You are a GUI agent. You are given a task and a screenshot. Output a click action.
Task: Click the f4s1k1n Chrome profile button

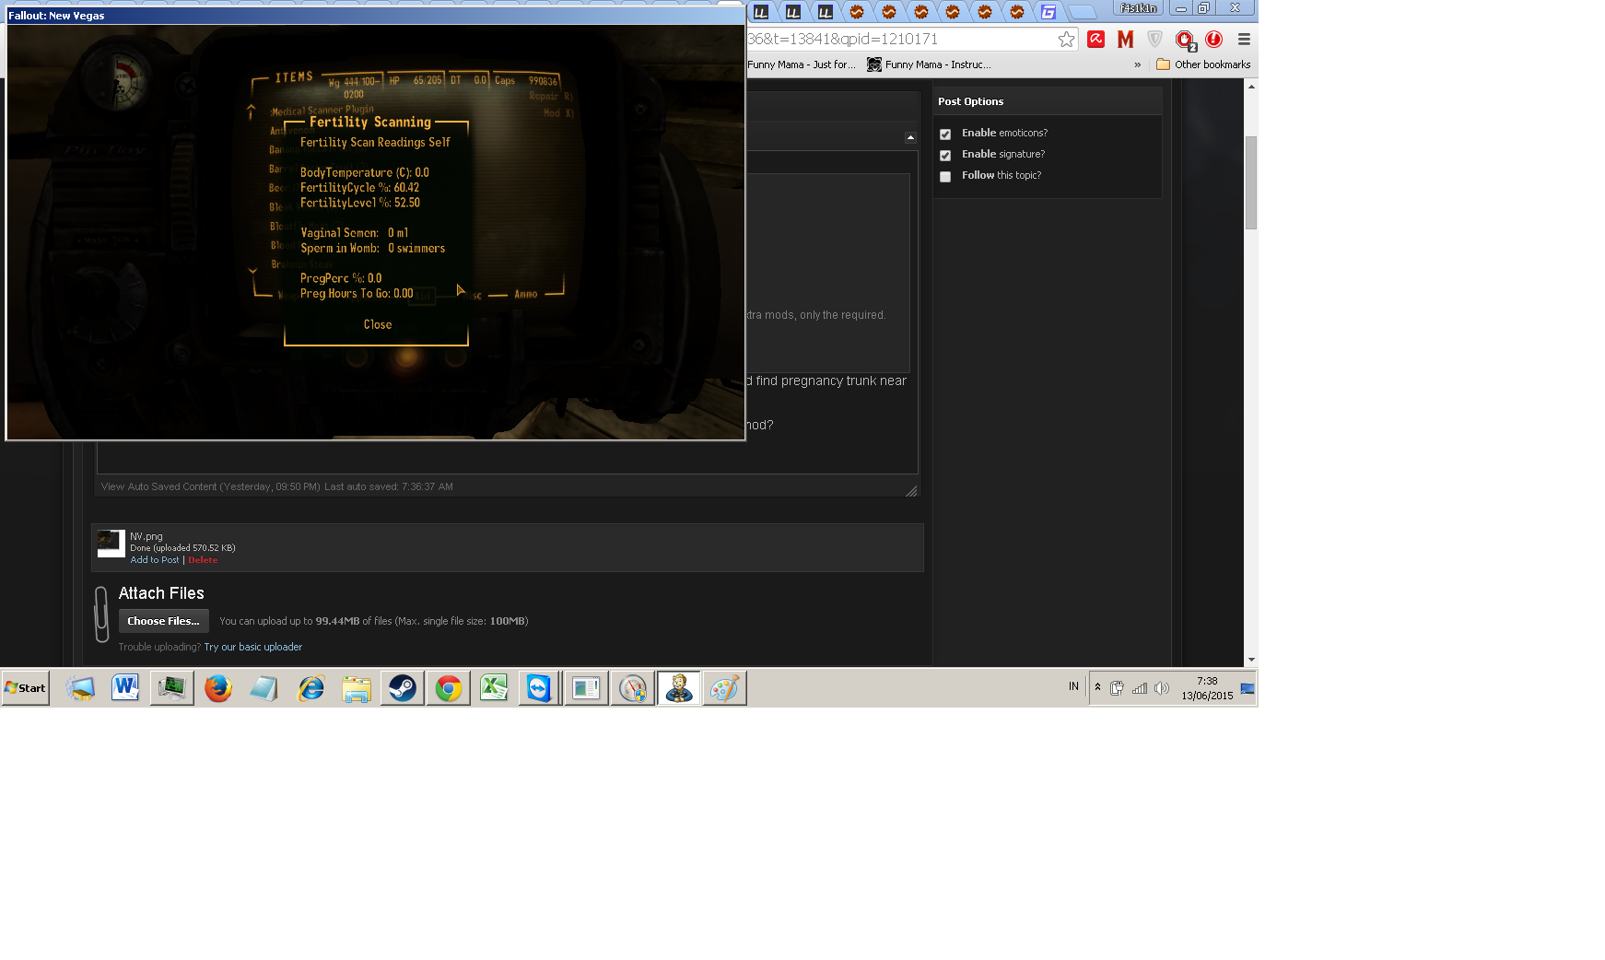click(x=1138, y=8)
